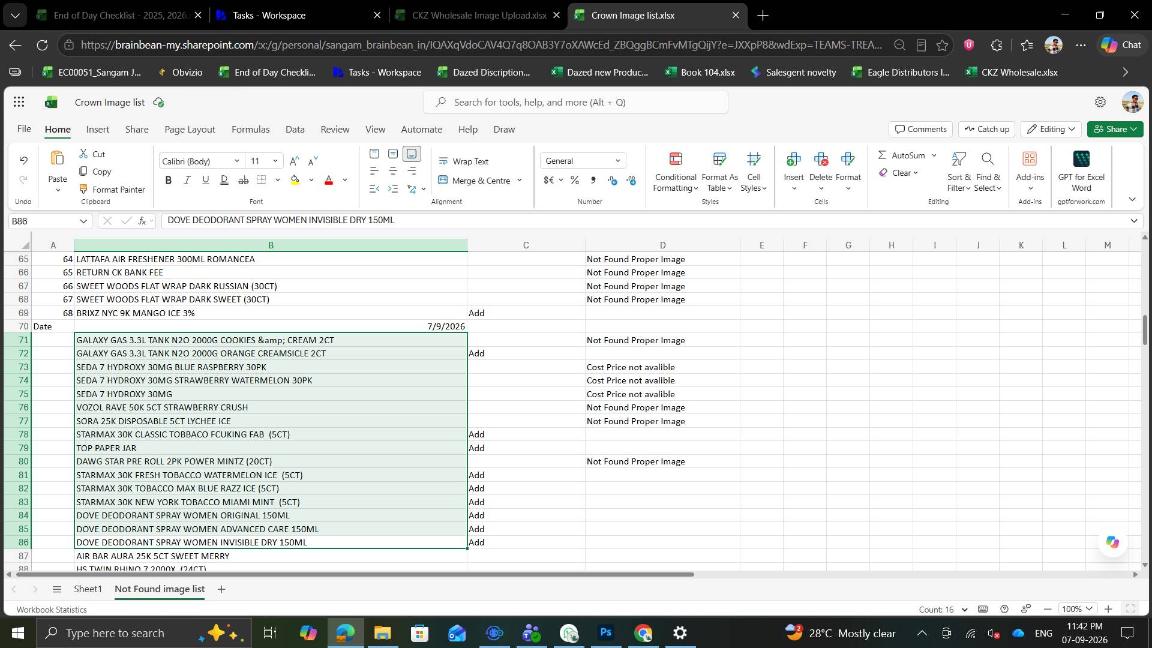Click the search tools and help box
Image resolution: width=1152 pixels, height=648 pixels.
tap(575, 103)
